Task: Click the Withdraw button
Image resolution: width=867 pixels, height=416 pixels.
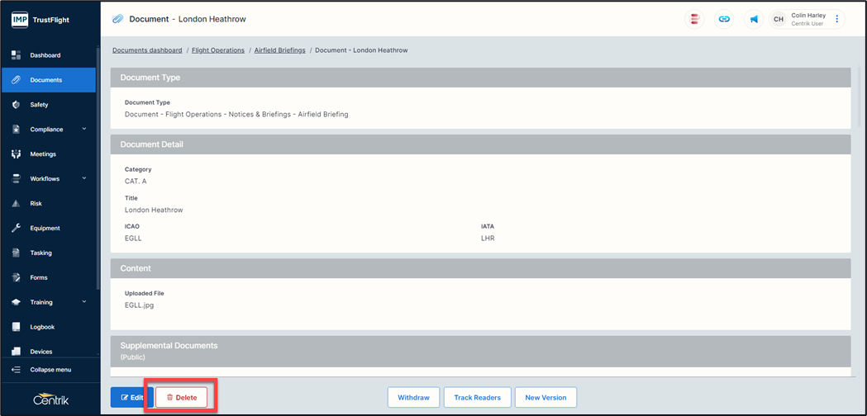Action: pos(413,397)
